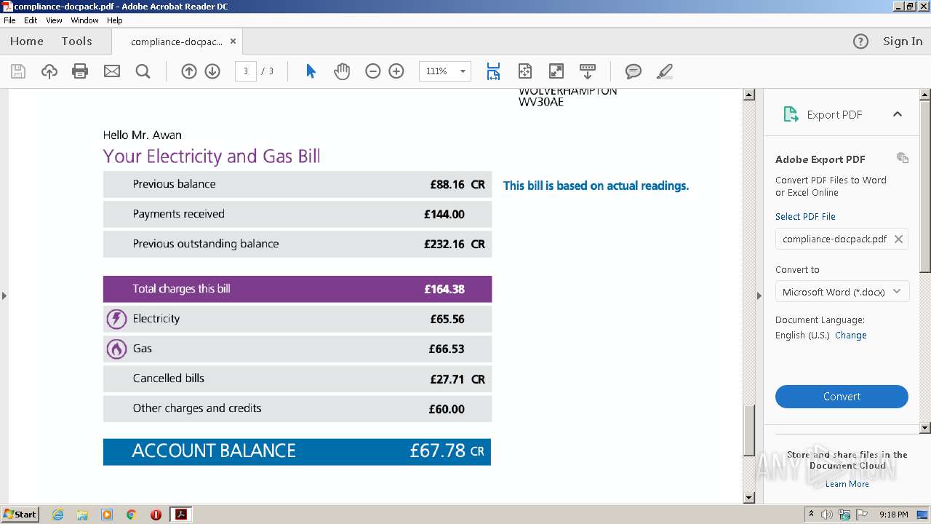Image resolution: width=931 pixels, height=524 pixels.
Task: Click Fit width scrolling icon
Action: 493,71
